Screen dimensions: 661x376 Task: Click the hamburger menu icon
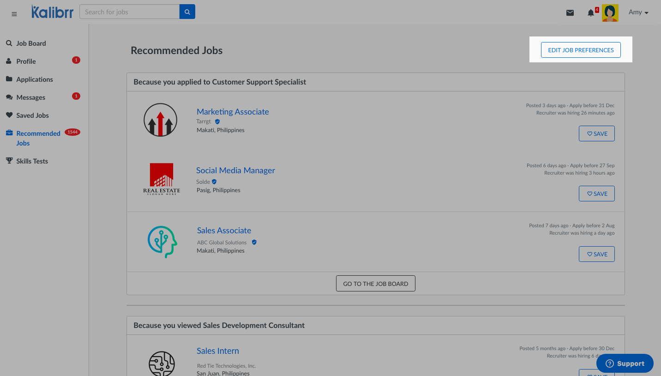tap(14, 14)
